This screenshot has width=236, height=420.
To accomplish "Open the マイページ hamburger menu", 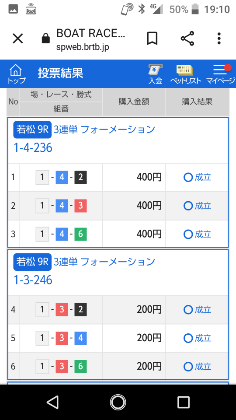I will pos(220,74).
